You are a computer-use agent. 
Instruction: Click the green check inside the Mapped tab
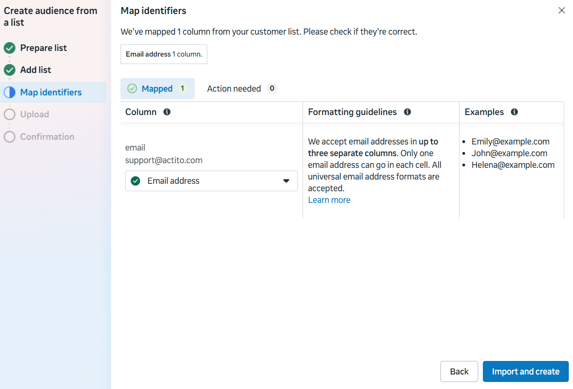(x=133, y=88)
